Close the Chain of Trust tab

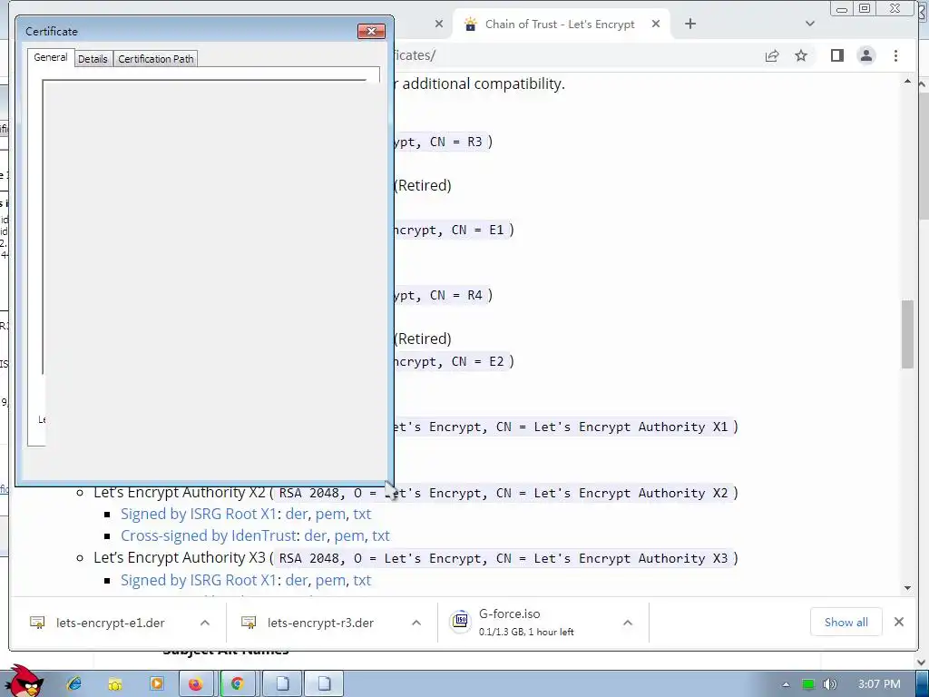[x=656, y=24]
